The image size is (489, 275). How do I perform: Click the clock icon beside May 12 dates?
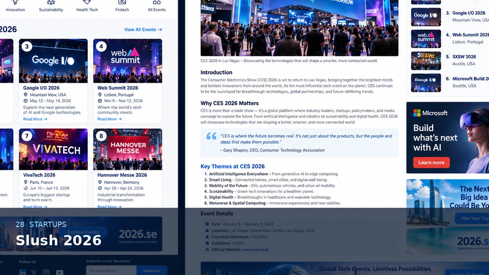[26, 101]
